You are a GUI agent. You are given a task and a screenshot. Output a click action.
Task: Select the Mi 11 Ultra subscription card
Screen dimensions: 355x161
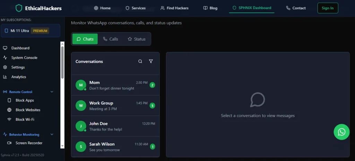tap(31, 31)
